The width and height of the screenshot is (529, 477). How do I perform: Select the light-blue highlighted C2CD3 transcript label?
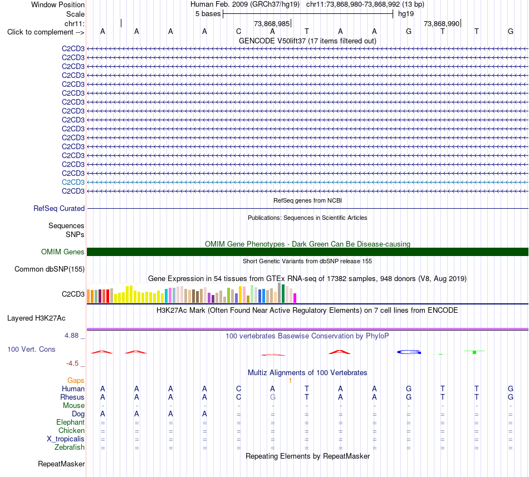pos(73,182)
